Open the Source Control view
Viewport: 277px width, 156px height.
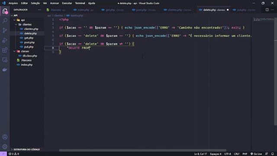[5, 30]
